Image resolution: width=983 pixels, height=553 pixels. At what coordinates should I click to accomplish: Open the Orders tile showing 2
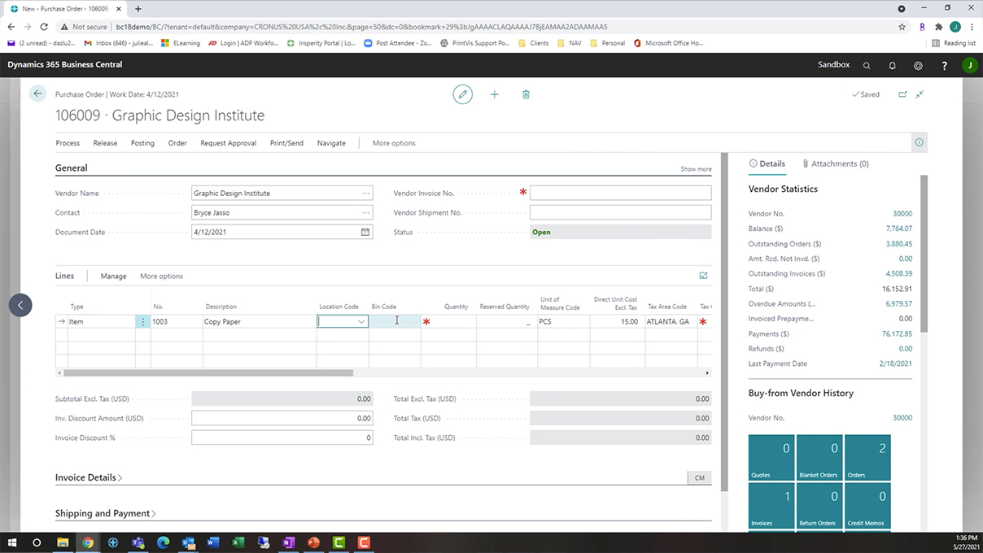click(867, 457)
